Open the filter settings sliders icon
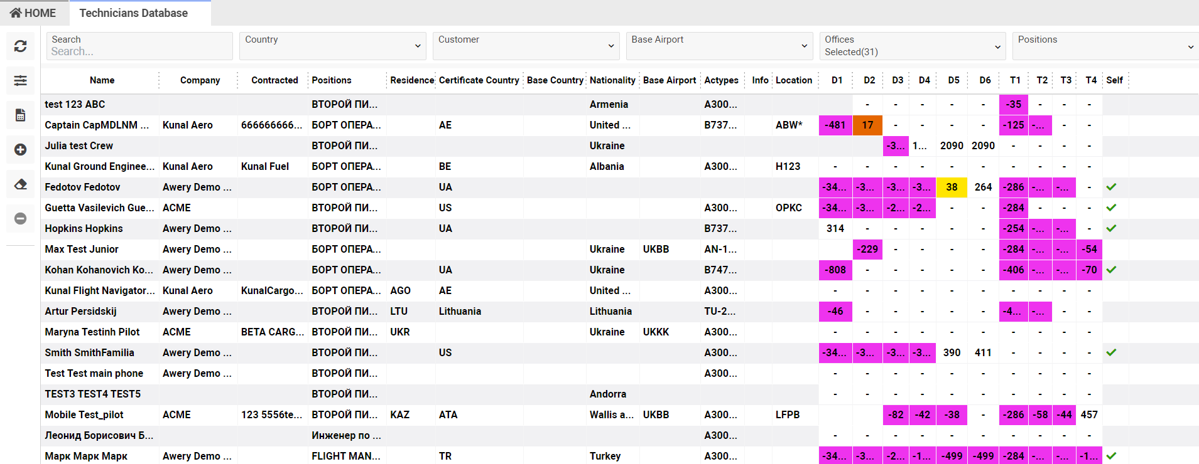 (x=21, y=80)
